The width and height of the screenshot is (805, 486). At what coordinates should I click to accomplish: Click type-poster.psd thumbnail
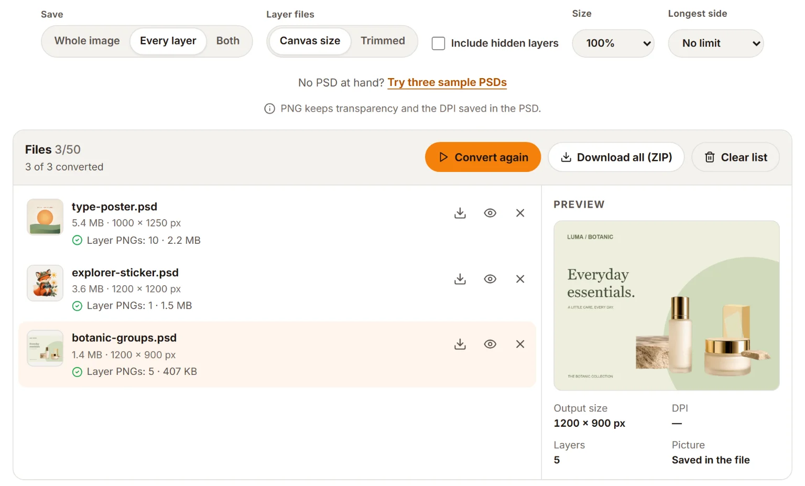tap(45, 217)
